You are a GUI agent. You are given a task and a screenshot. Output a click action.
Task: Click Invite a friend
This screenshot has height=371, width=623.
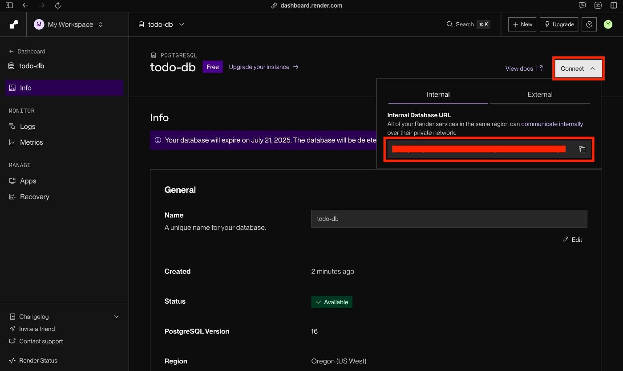[x=37, y=329]
